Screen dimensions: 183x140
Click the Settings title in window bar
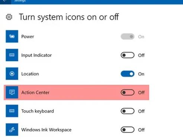coord(20,1)
